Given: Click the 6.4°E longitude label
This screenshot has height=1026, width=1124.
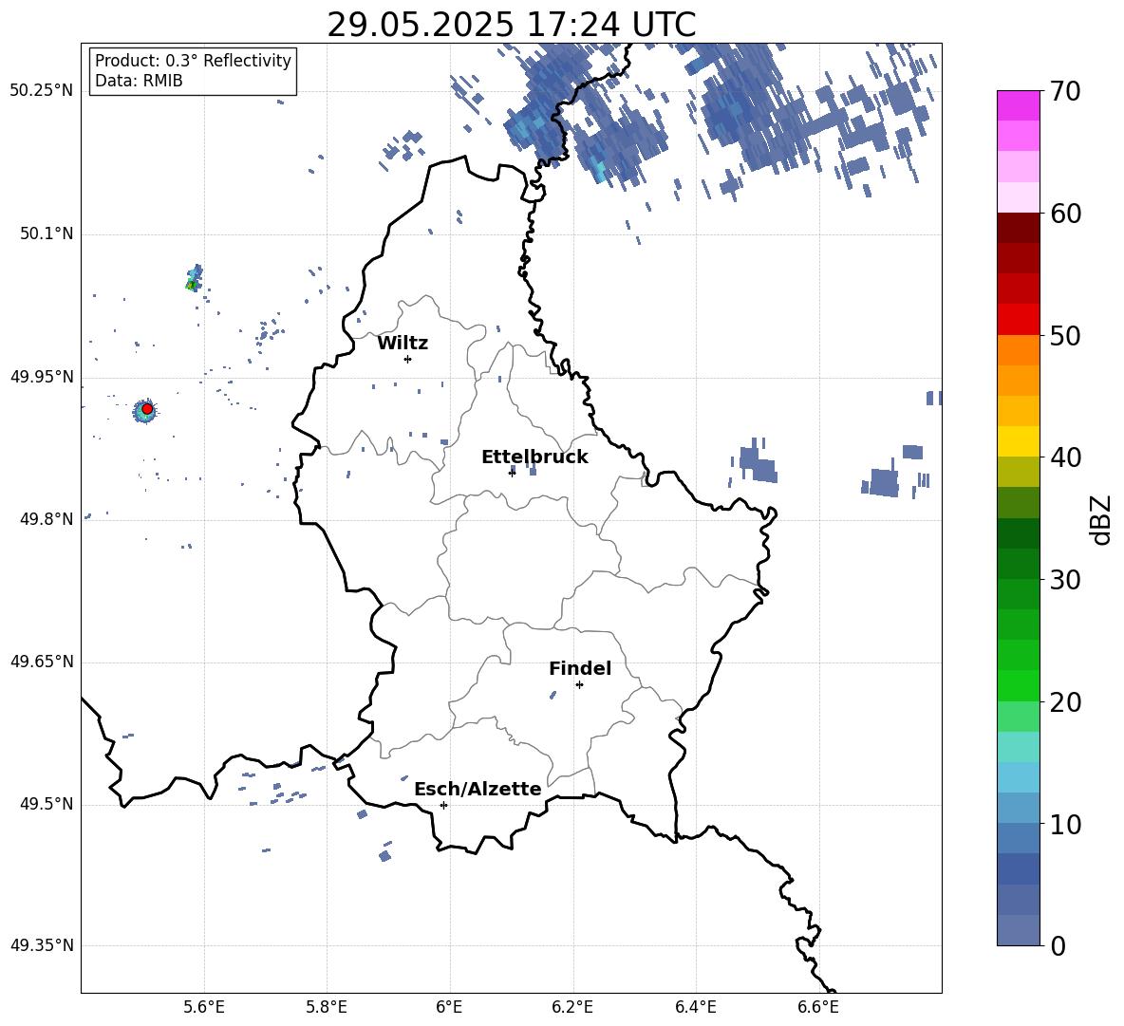Looking at the screenshot, I should [696, 1007].
